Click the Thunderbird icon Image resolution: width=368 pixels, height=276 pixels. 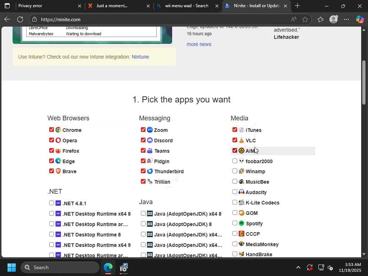click(150, 171)
